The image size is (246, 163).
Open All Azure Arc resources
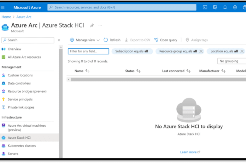click(24, 57)
